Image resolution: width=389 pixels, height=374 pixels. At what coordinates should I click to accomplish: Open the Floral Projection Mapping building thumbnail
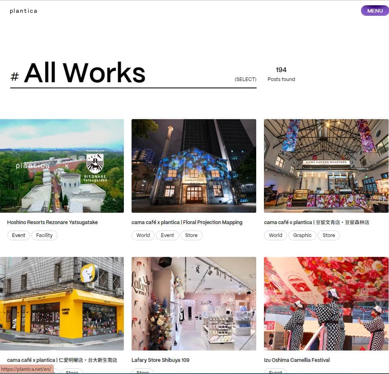coord(194,166)
